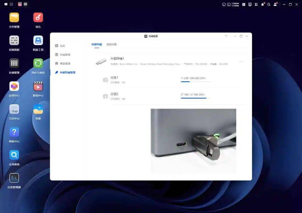This screenshot has width=302, height=213.
Task: Open 任务管理器 task manager
Action: [x=14, y=178]
